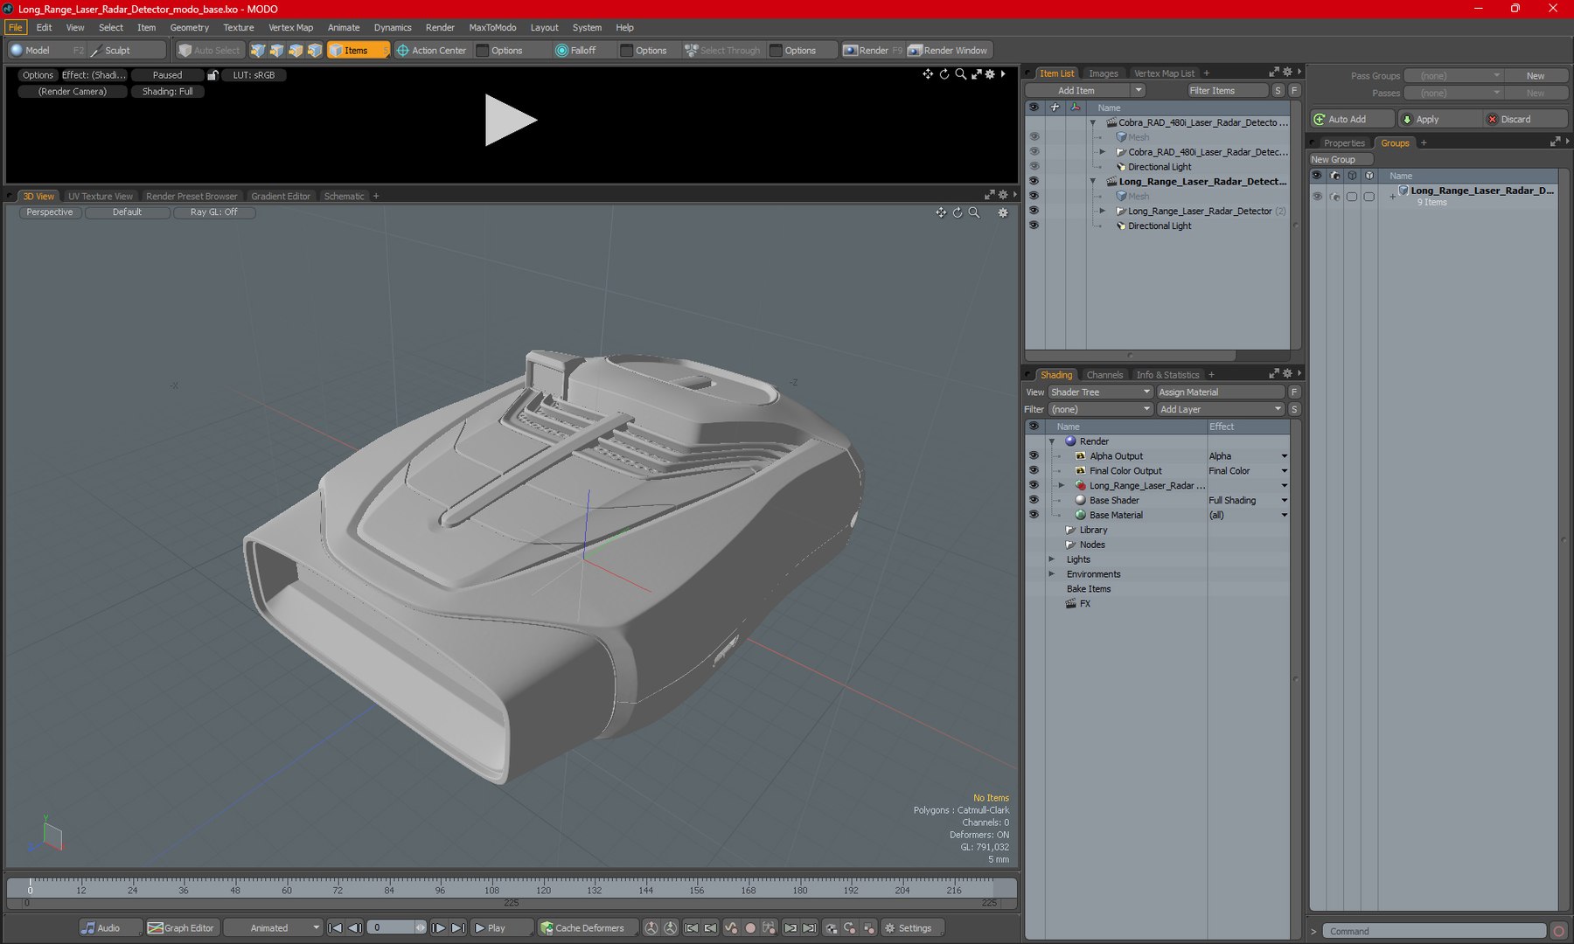Toggle visibility of Final Color Output layer
The height and width of the screenshot is (944, 1574).
(x=1034, y=471)
